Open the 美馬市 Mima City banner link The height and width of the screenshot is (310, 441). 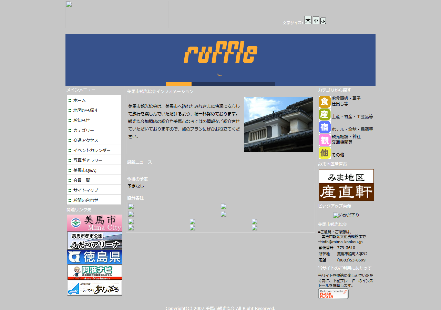point(95,223)
